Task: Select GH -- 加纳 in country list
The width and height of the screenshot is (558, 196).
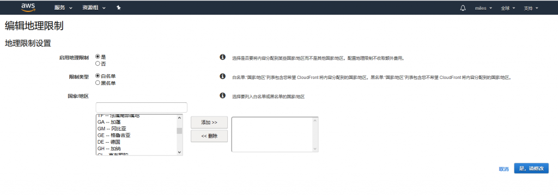Action: click(136, 148)
